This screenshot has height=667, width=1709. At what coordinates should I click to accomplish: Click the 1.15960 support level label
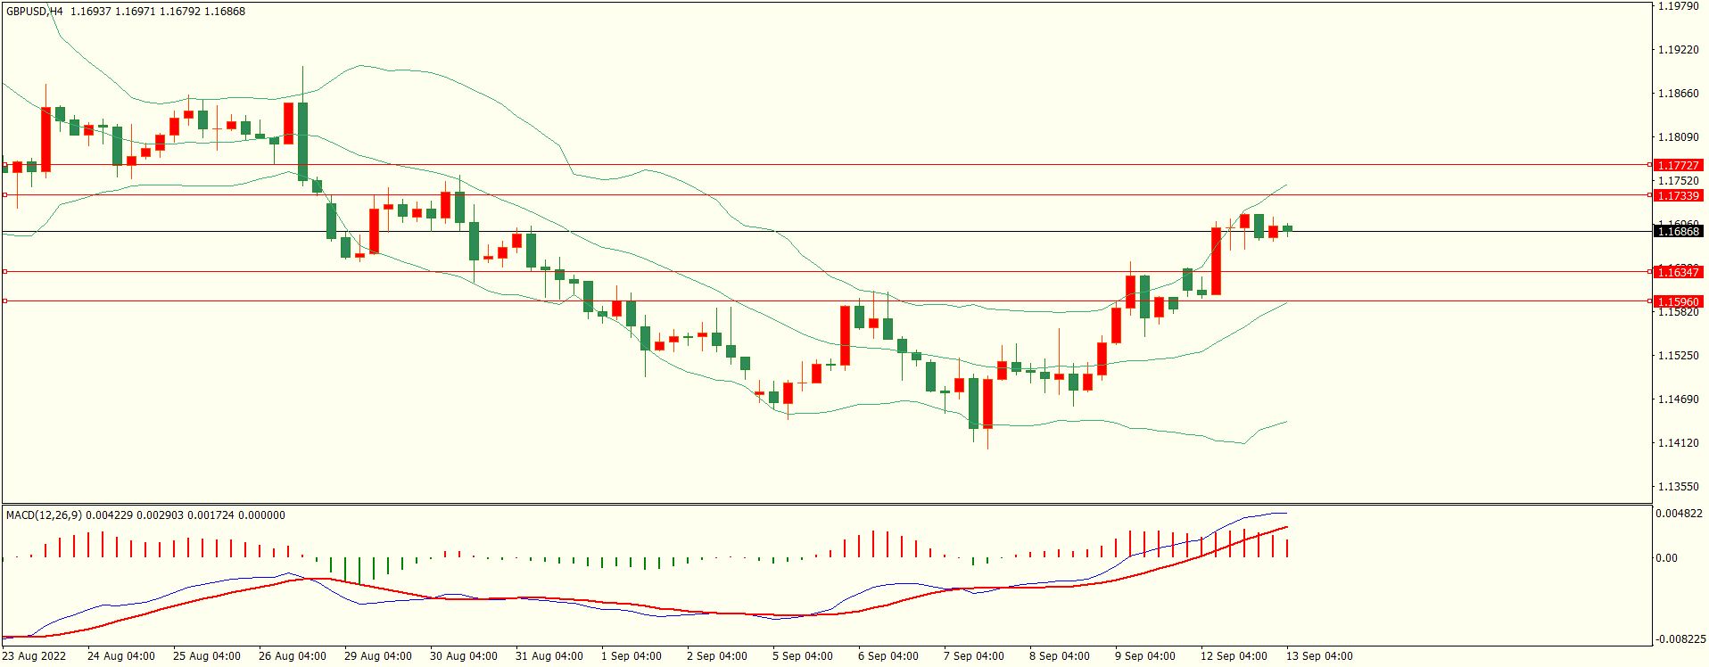[x=1678, y=301]
